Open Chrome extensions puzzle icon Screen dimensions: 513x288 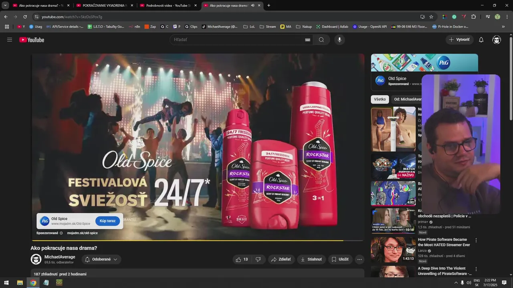click(x=473, y=17)
